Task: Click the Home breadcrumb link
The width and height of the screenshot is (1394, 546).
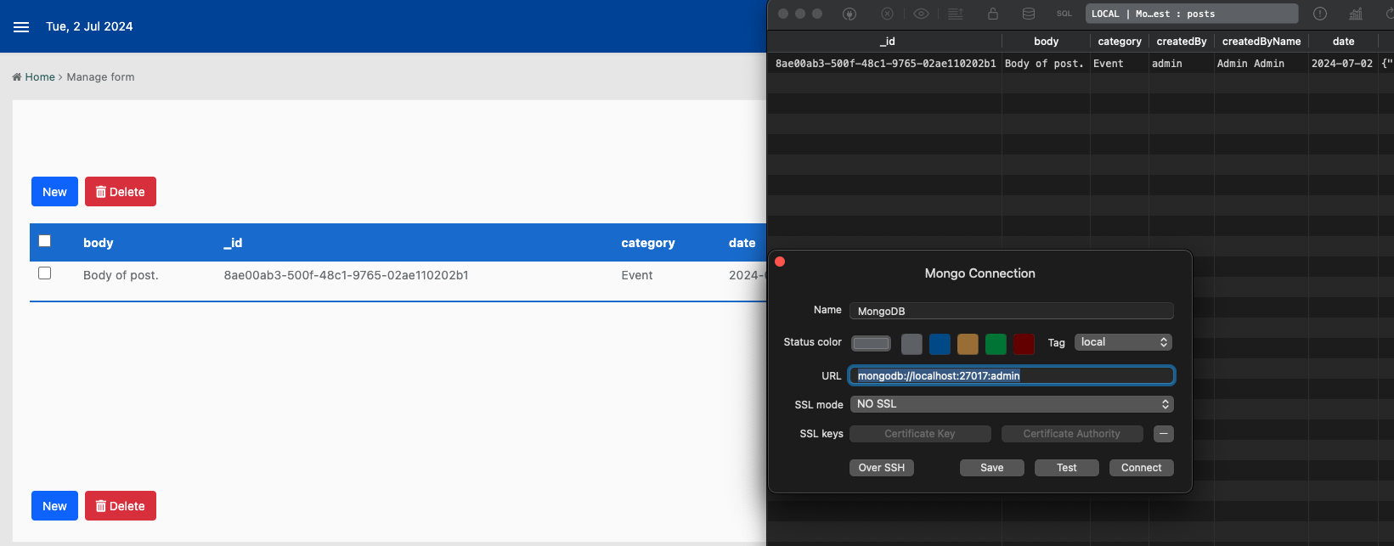Action: [x=39, y=77]
